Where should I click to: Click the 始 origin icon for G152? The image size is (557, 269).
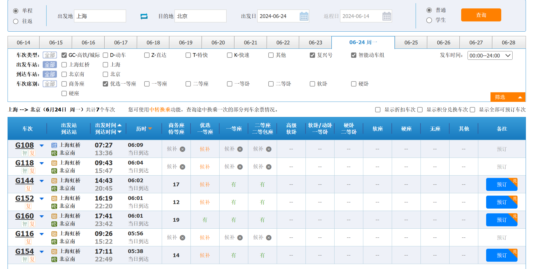coord(54,198)
